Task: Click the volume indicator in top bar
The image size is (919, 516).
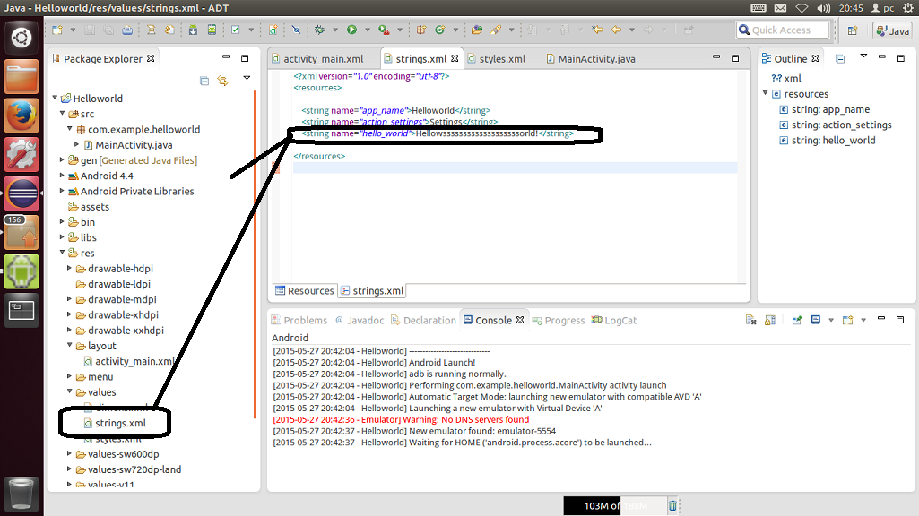Action: pos(823,7)
